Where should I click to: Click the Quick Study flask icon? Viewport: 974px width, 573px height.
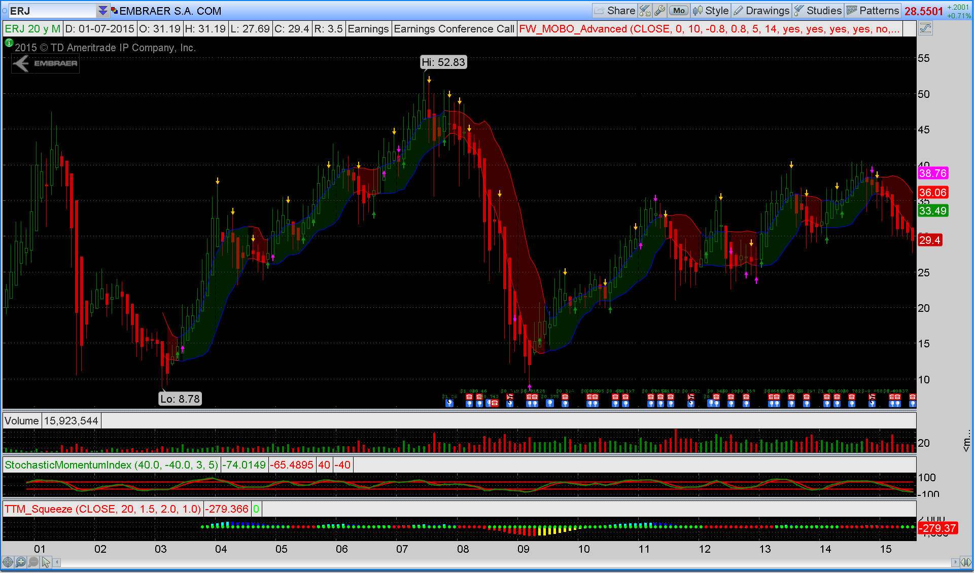coord(645,11)
